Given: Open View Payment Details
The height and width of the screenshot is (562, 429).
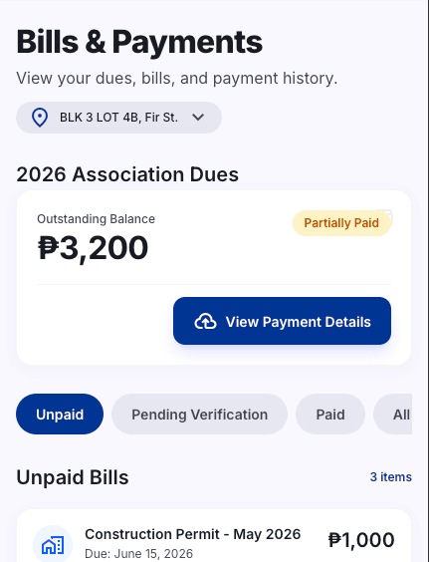Looking at the screenshot, I should point(282,321).
